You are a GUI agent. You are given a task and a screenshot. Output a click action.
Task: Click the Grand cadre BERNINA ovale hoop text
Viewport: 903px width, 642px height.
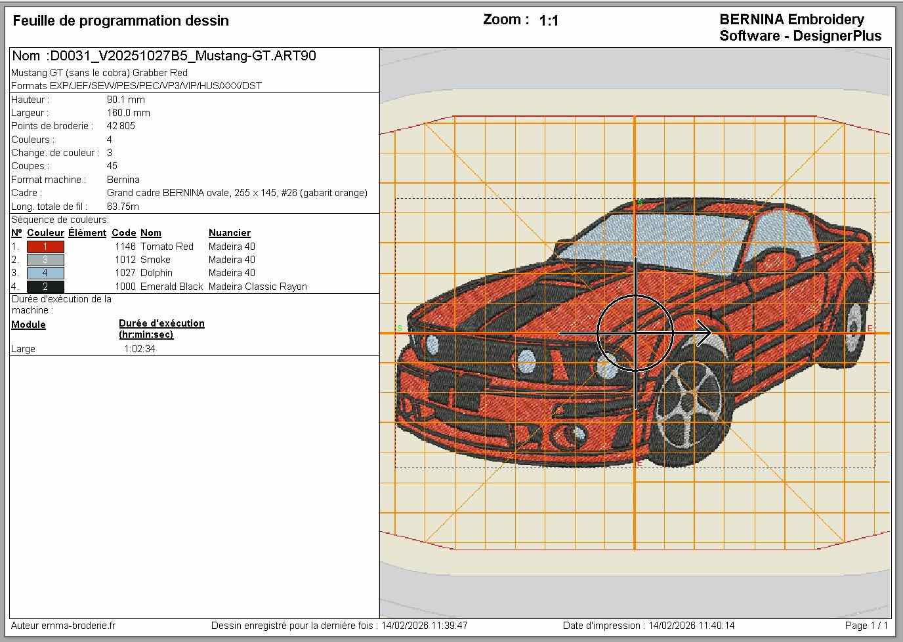tap(237, 193)
